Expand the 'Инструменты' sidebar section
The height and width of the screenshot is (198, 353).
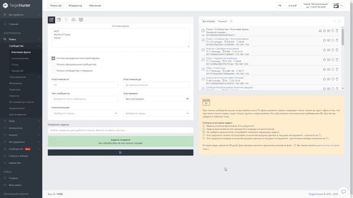point(21,142)
